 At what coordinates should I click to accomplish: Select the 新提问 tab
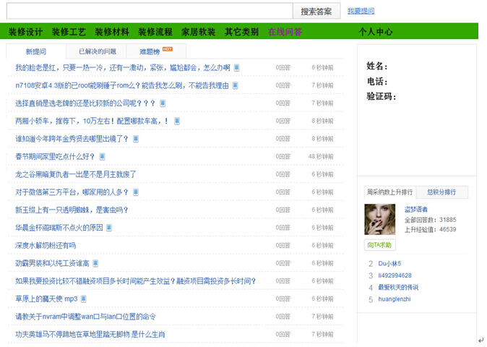tap(36, 52)
